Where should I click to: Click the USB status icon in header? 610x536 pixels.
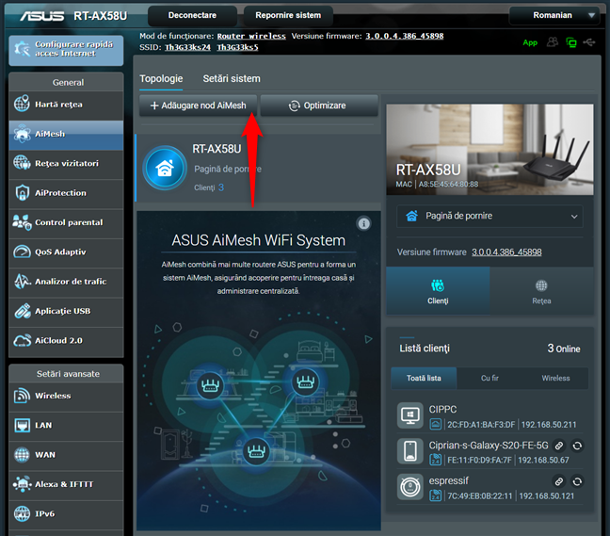pos(589,42)
